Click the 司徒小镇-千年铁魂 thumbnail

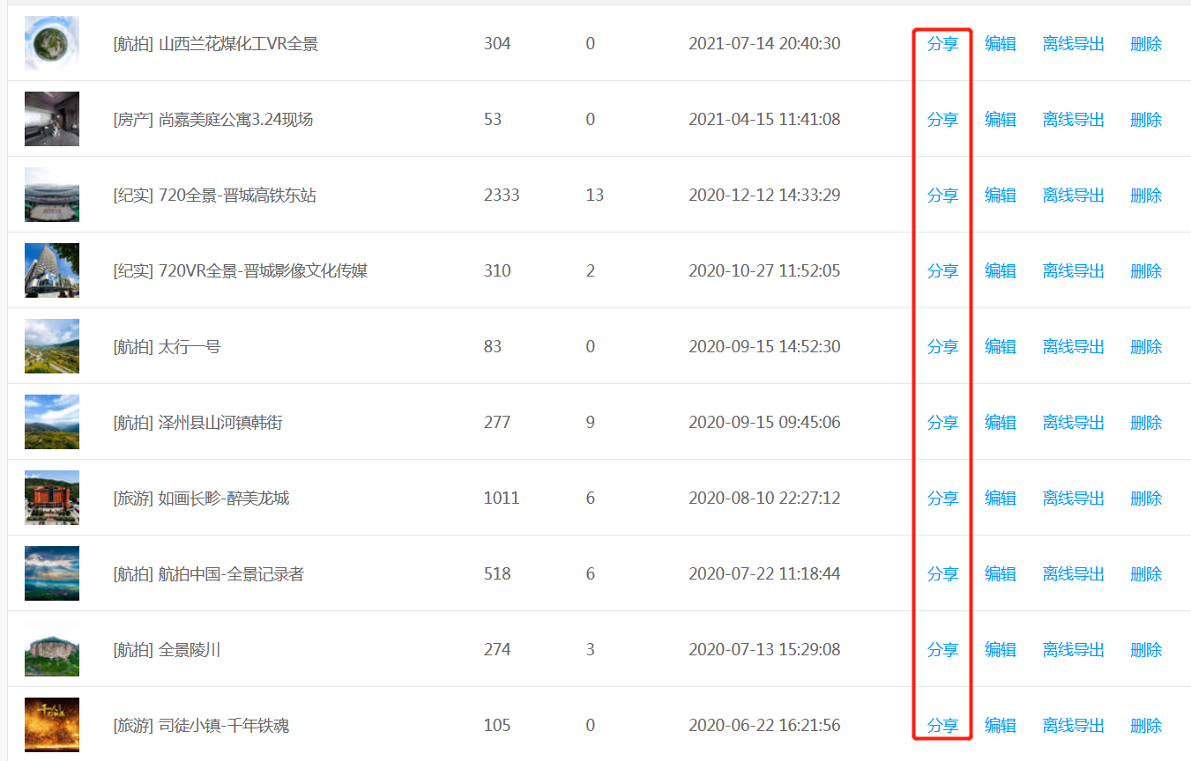(52, 725)
